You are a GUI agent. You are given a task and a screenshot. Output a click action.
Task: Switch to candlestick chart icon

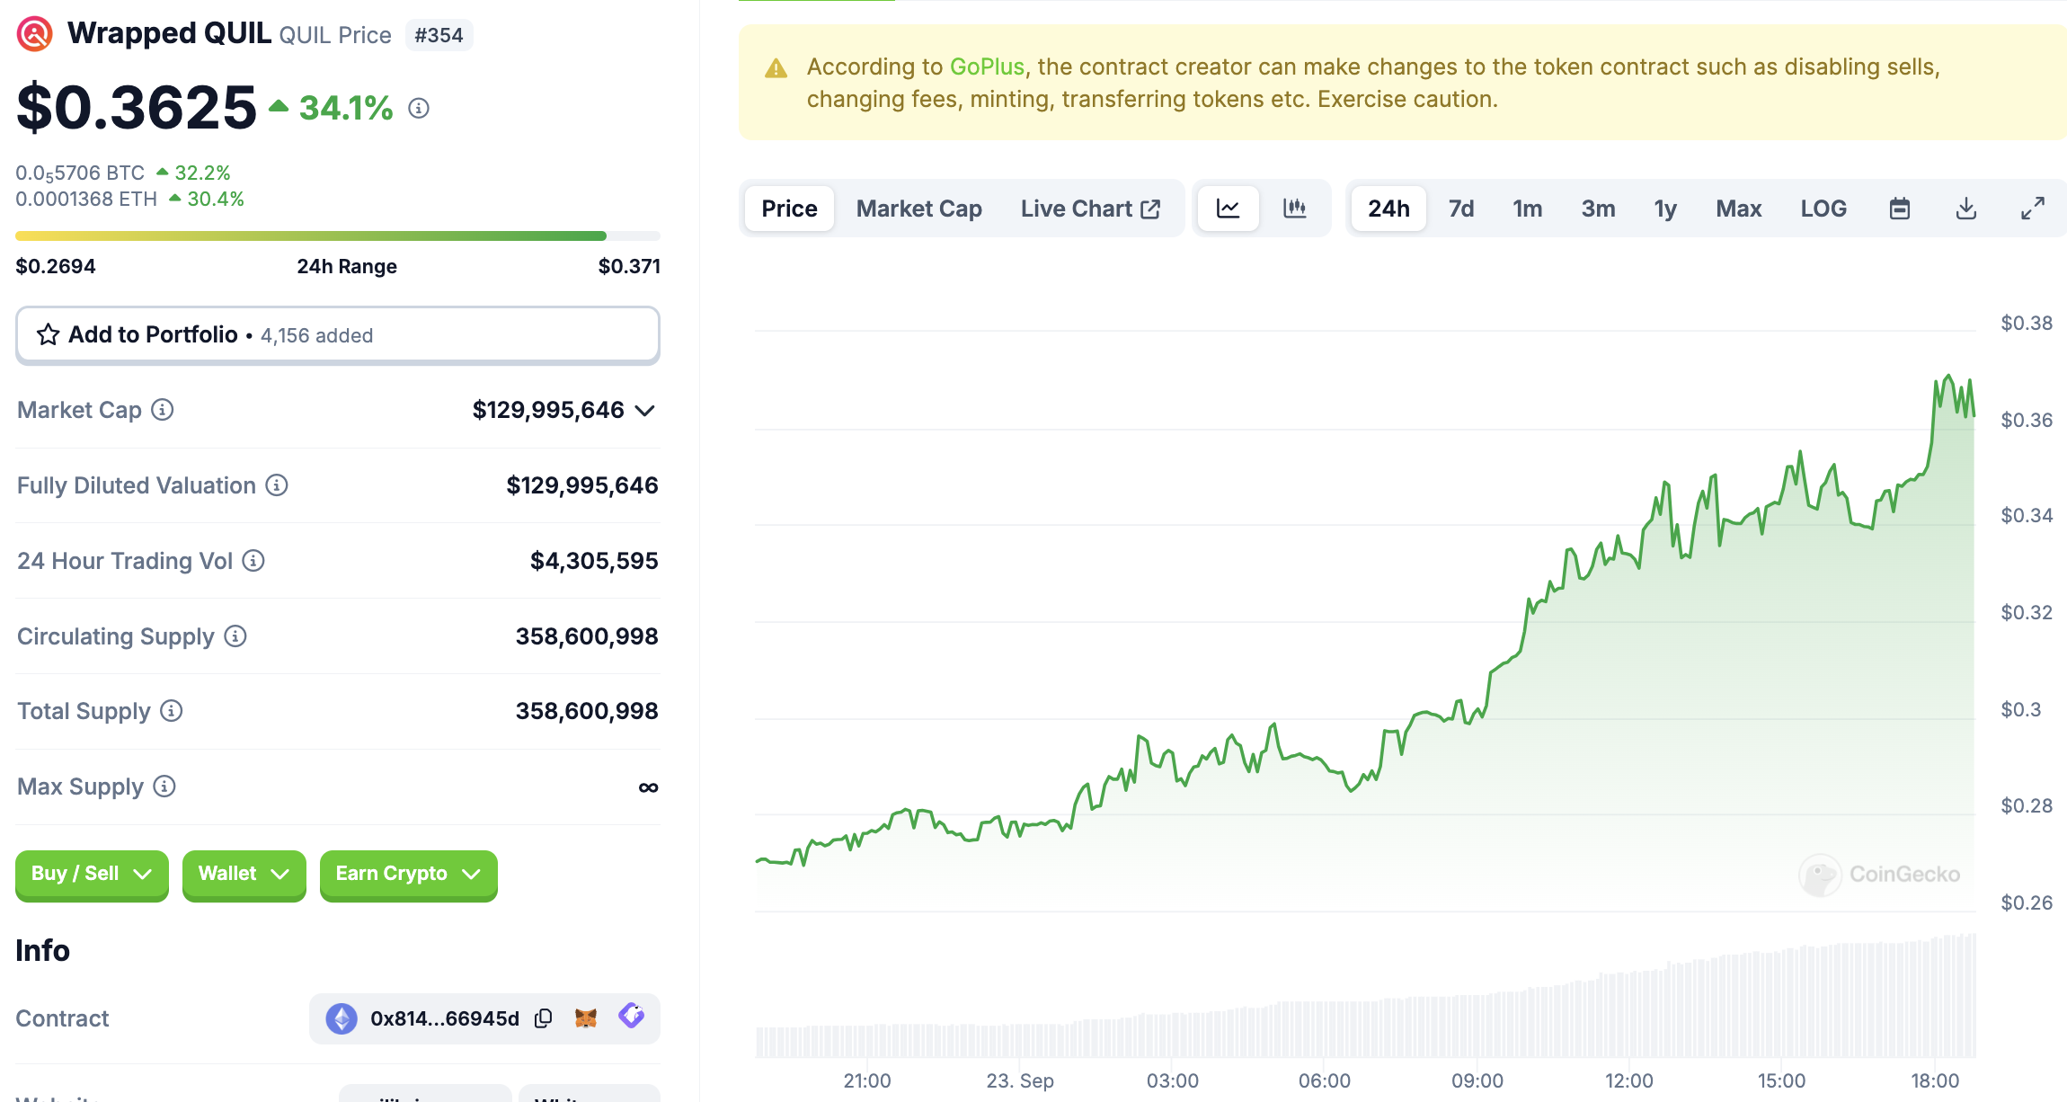coord(1294,209)
